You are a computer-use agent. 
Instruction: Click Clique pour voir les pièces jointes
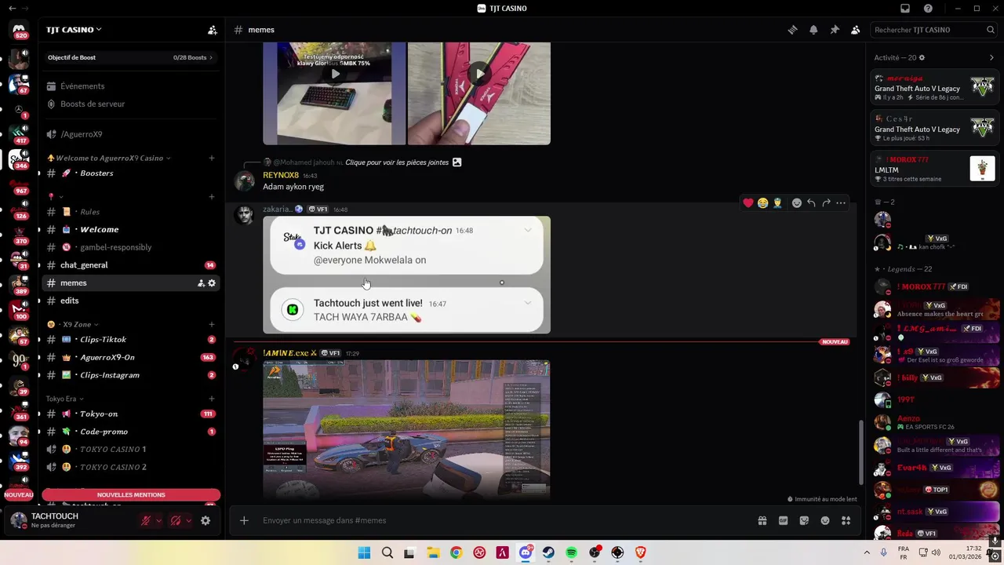pos(397,162)
